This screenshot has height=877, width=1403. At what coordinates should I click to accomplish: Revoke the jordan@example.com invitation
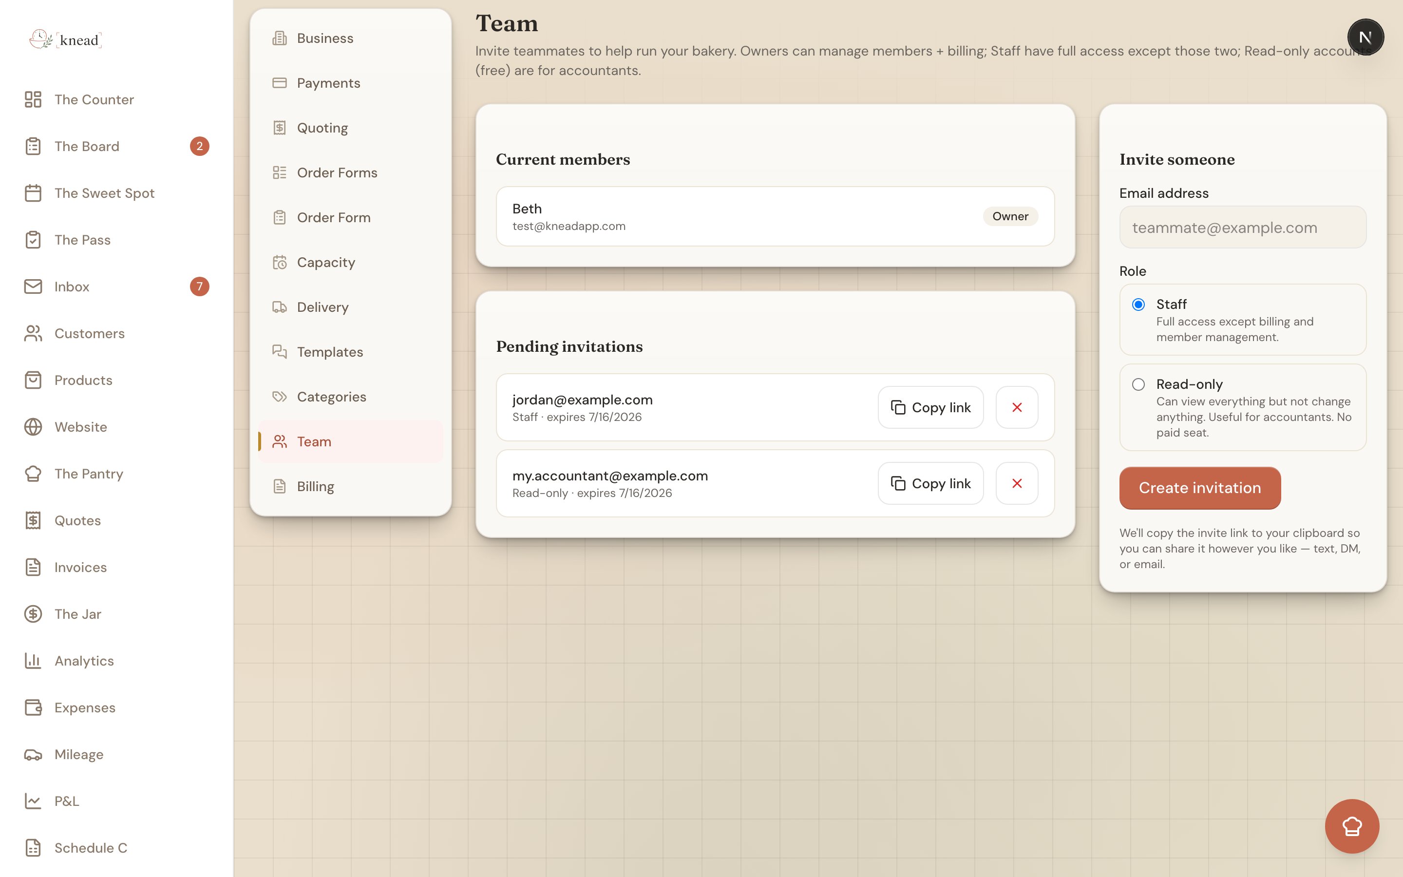(x=1017, y=407)
